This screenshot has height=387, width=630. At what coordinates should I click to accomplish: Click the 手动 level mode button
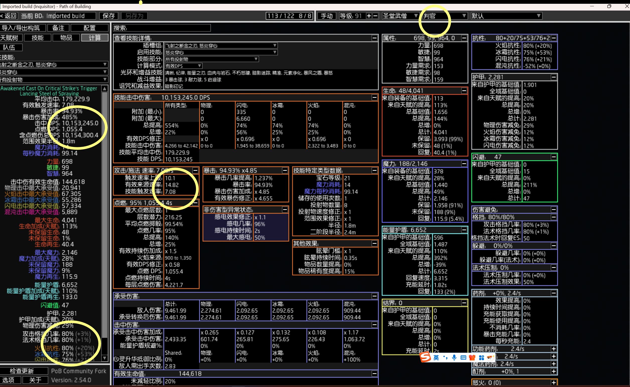click(327, 16)
